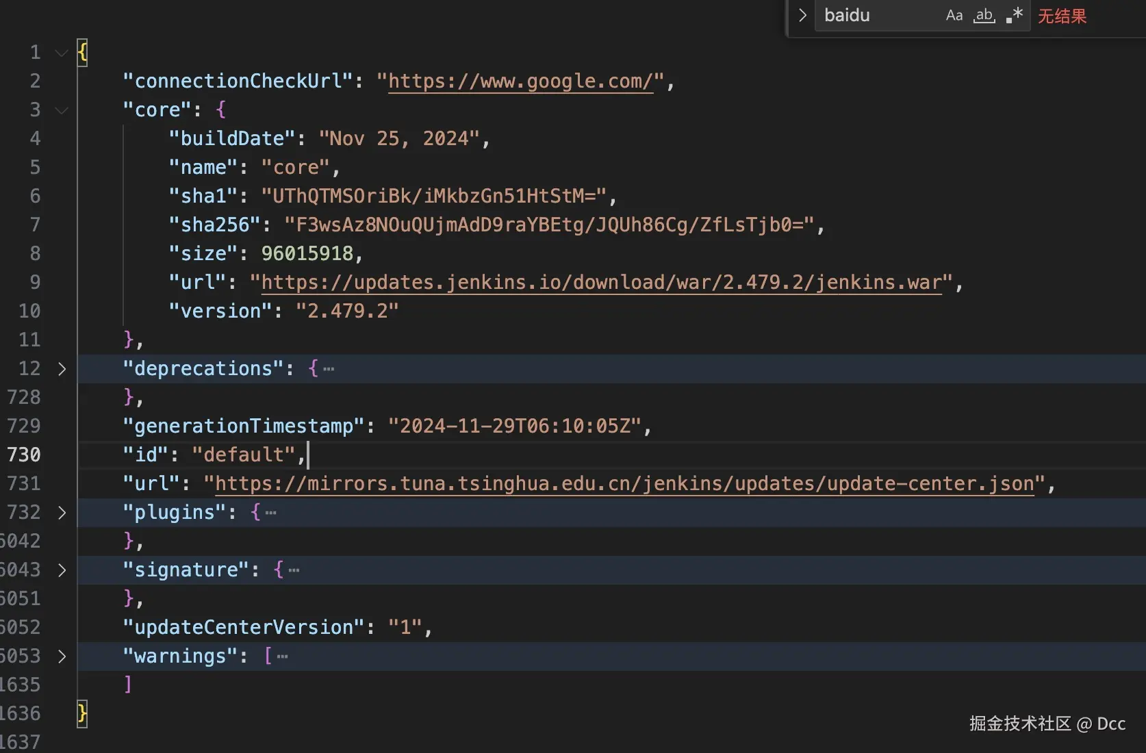Click the version value "2.479.2" on line 10
Viewport: 1146px width, 753px height.
click(347, 311)
